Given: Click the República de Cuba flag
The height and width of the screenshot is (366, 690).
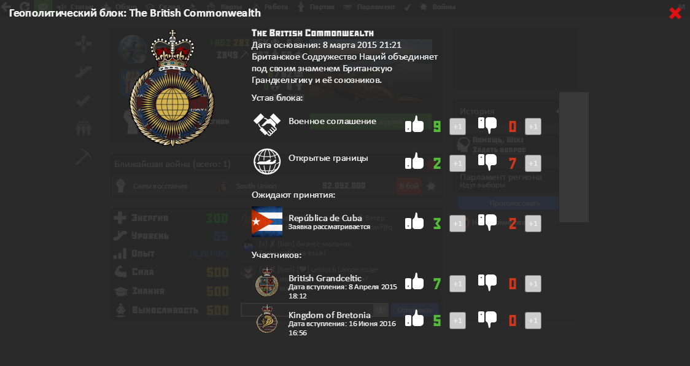Looking at the screenshot, I should (266, 222).
